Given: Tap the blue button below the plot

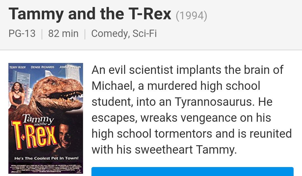Looking at the screenshot, I should (x=192, y=172).
